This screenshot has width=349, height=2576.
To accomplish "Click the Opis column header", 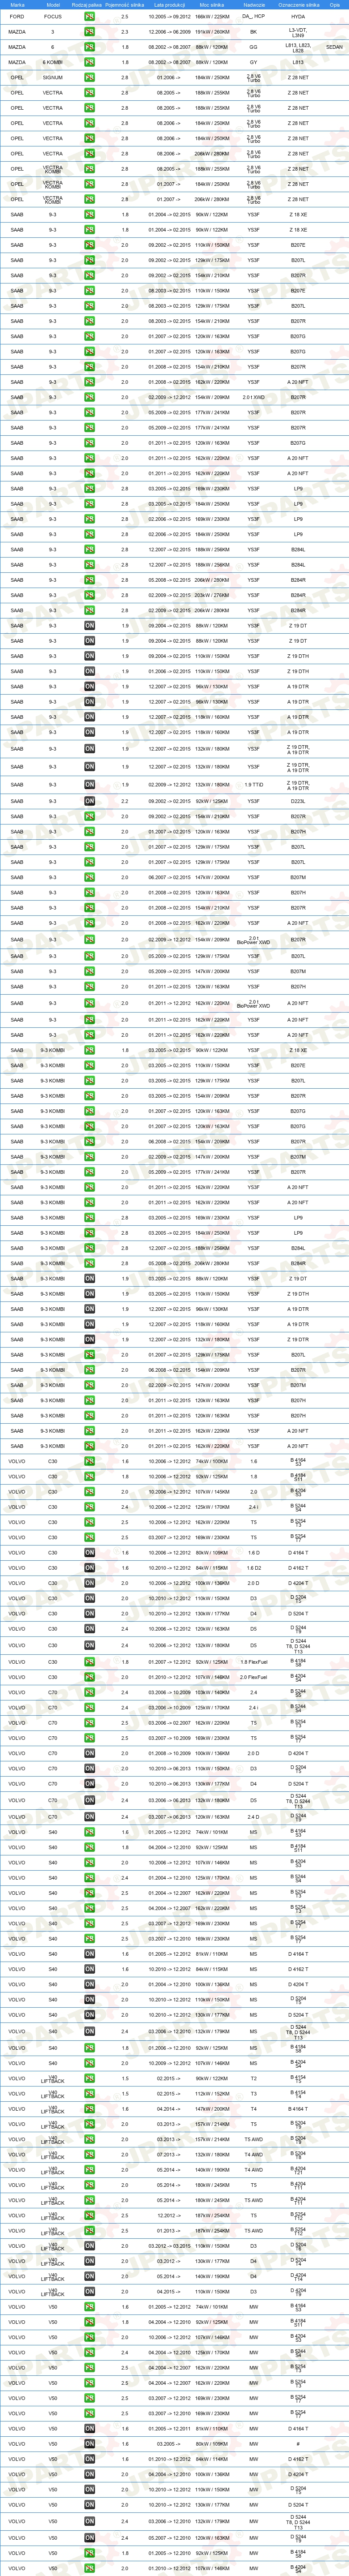I will click(335, 5).
